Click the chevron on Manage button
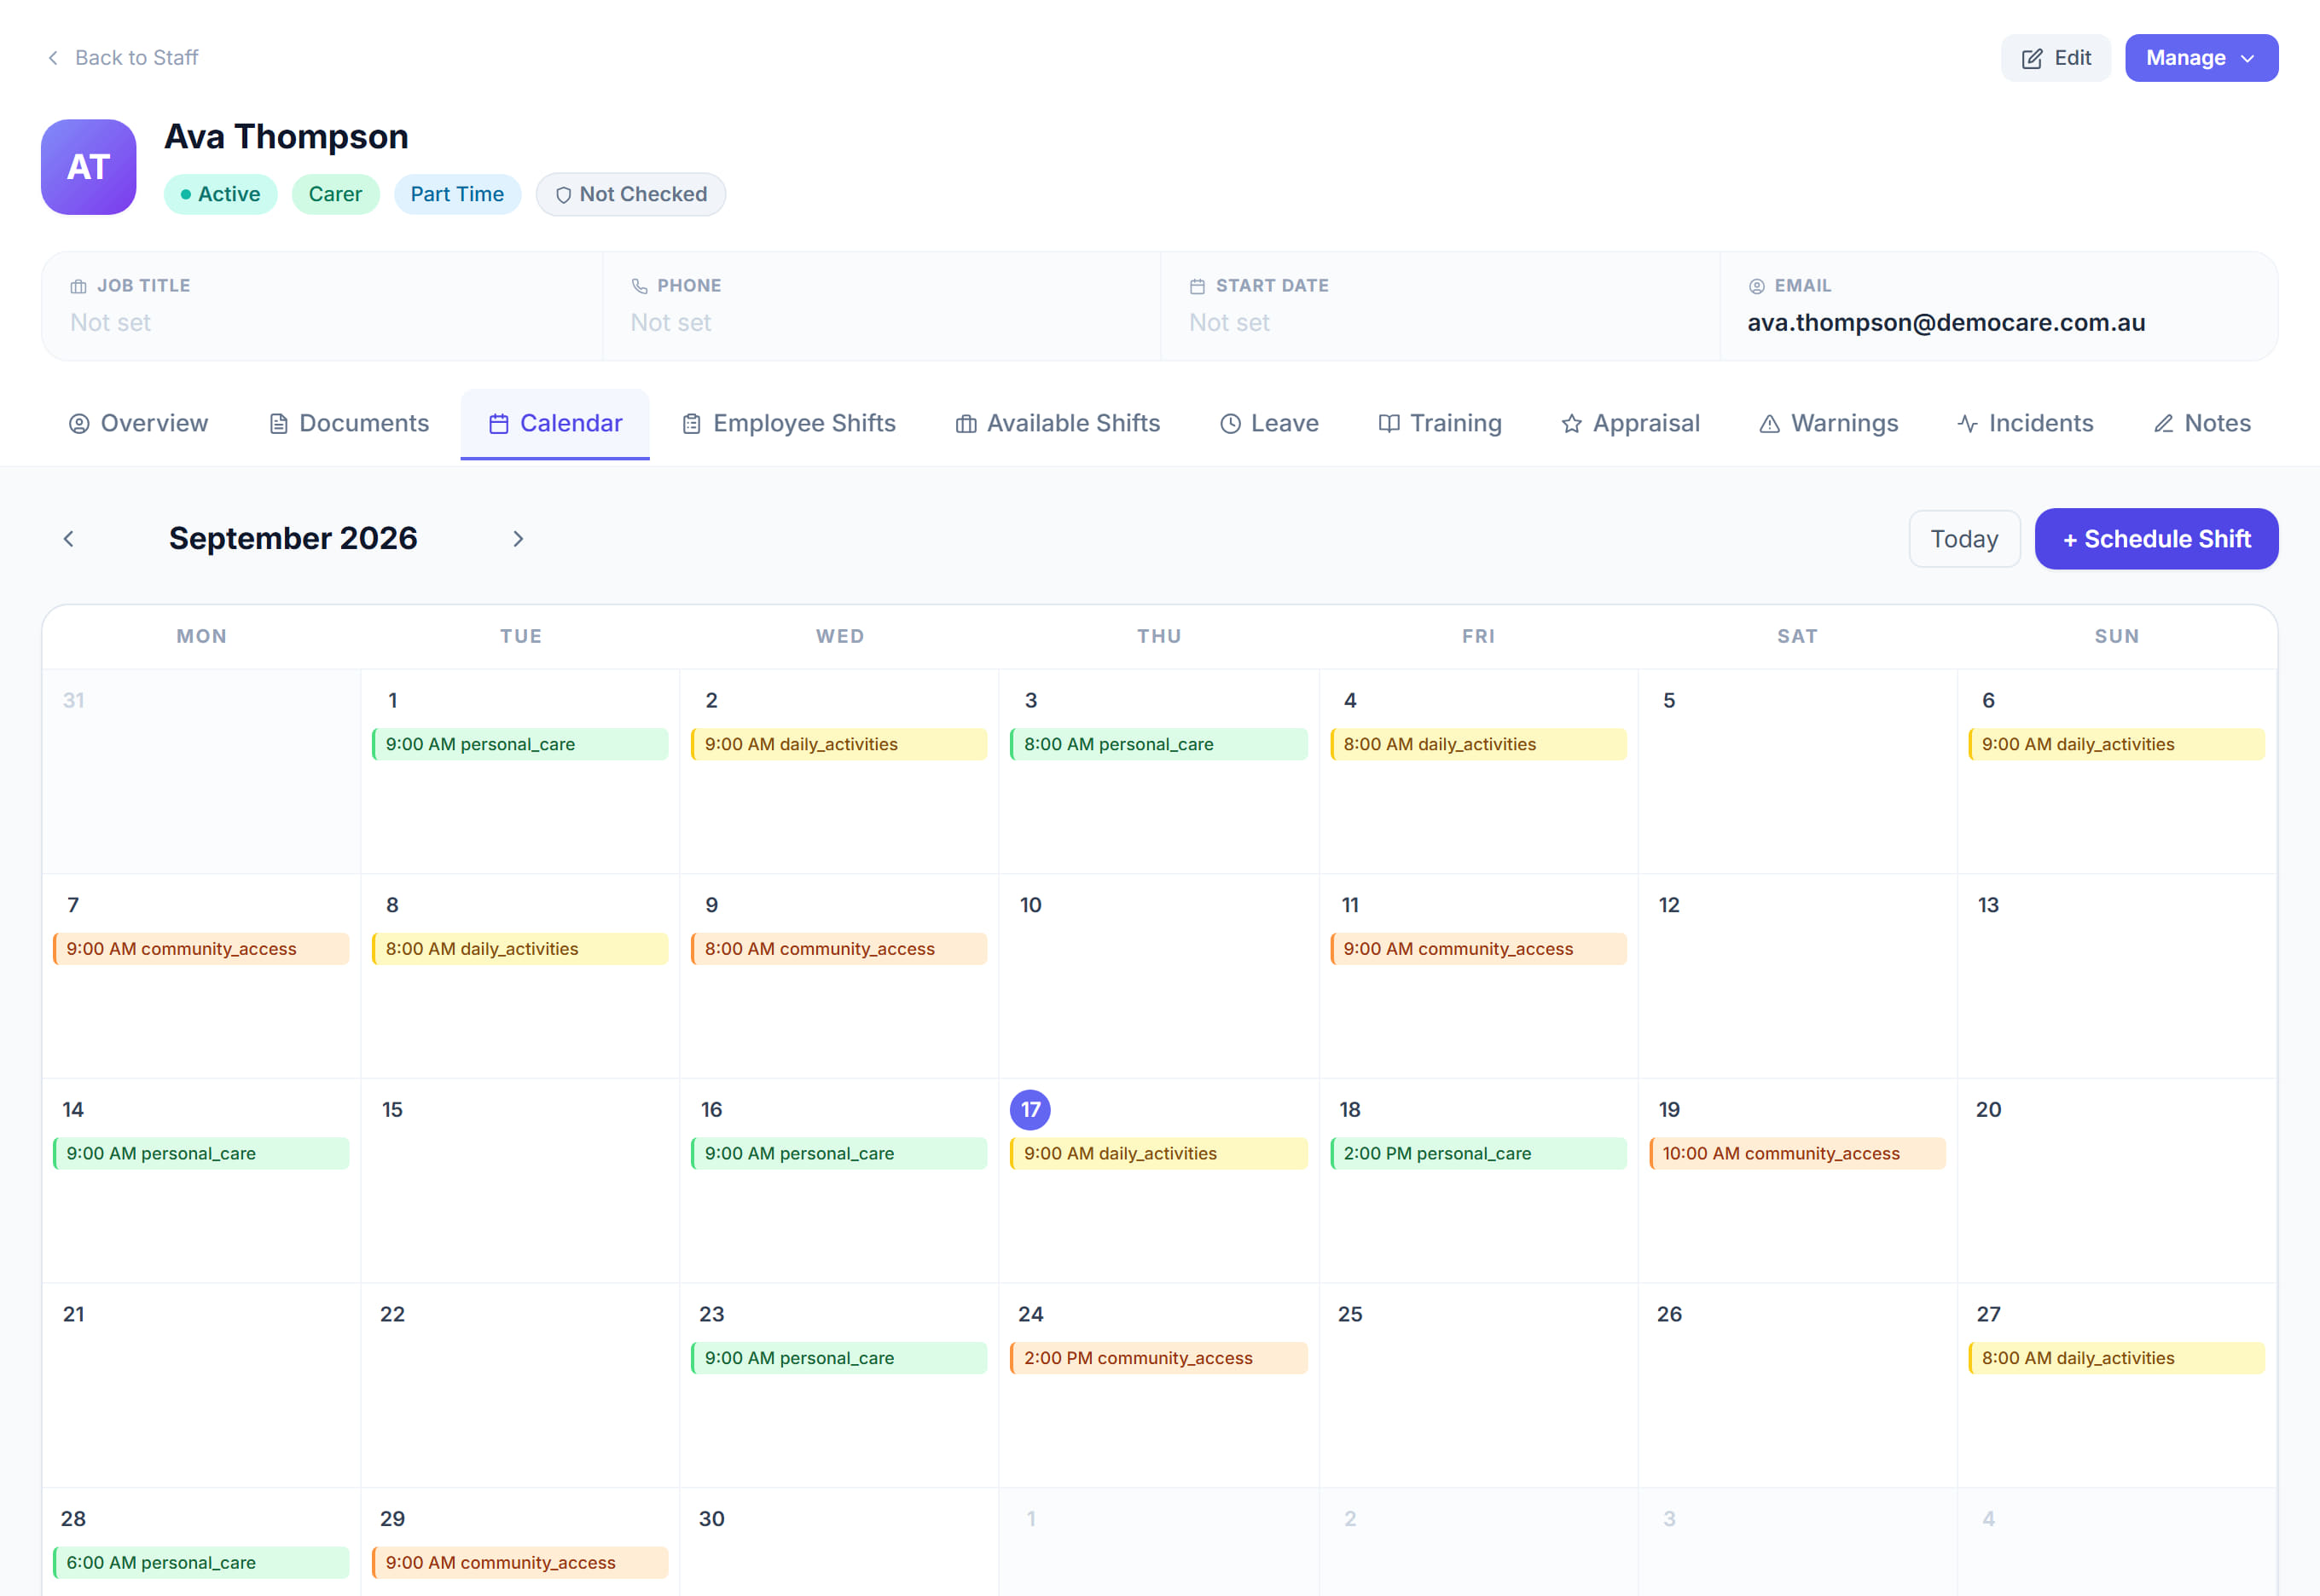The height and width of the screenshot is (1596, 2320). click(2247, 59)
